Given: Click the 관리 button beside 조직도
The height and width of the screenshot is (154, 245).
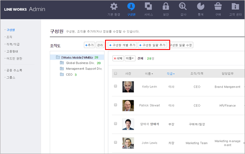Looking at the screenshot, I should (100, 45).
